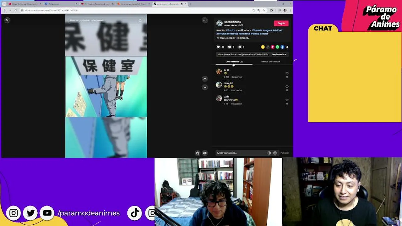This screenshot has height=226, width=402.
Task: Click the unramdoms0 username
Action: coord(233,22)
